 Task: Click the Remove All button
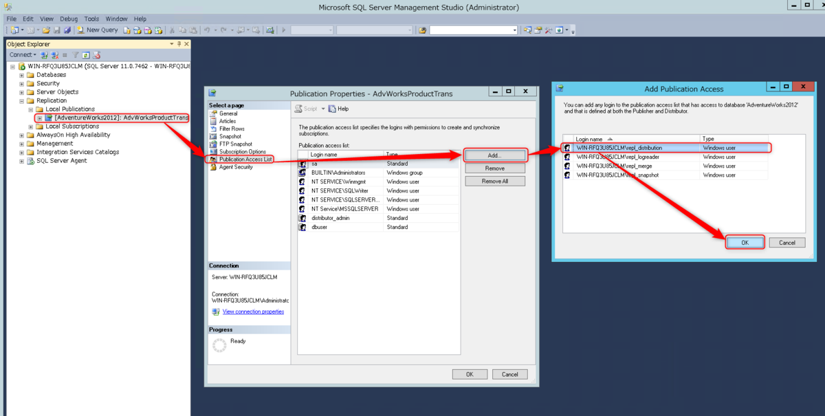click(495, 182)
